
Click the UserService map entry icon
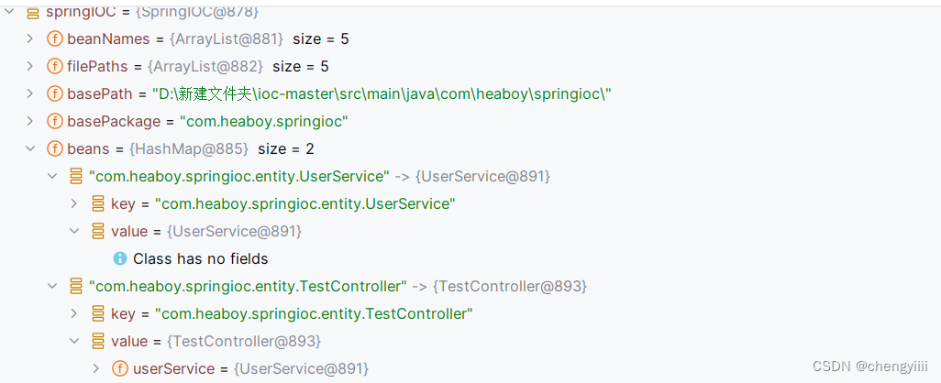(76, 176)
